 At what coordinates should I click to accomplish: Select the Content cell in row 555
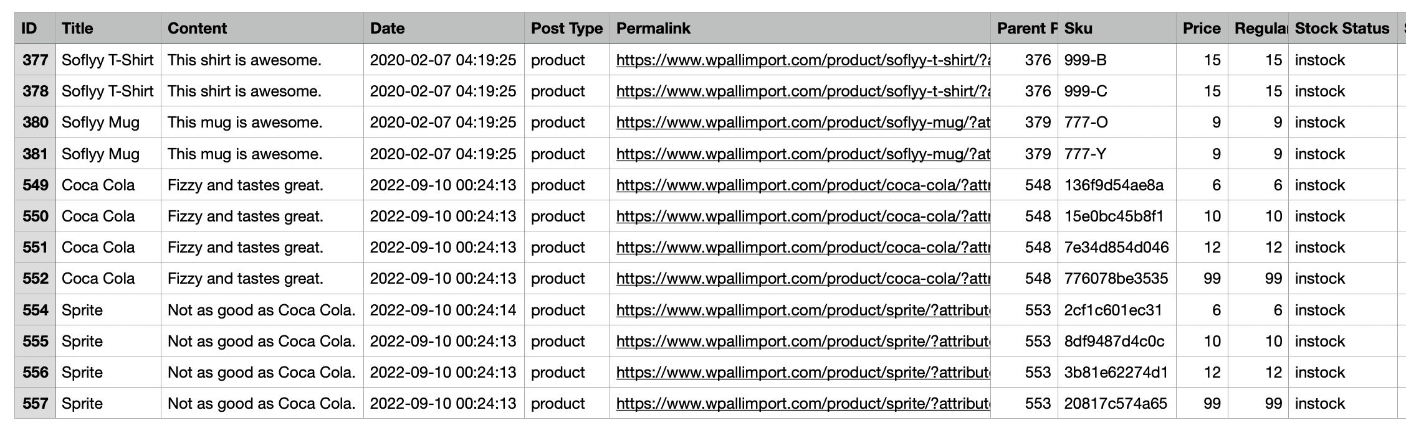[x=262, y=342]
